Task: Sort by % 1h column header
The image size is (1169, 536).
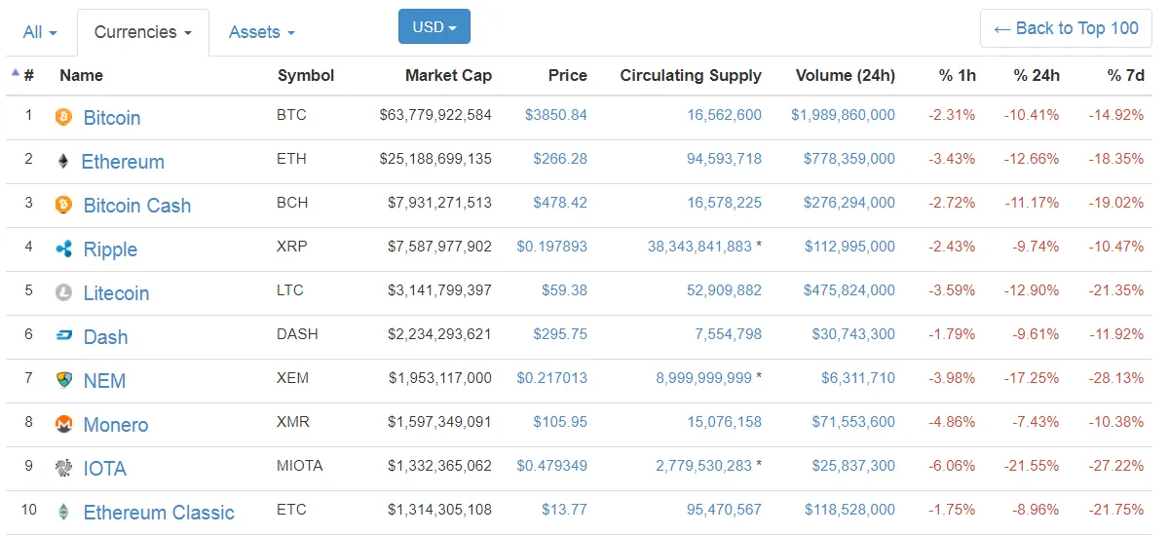Action: coord(957,75)
